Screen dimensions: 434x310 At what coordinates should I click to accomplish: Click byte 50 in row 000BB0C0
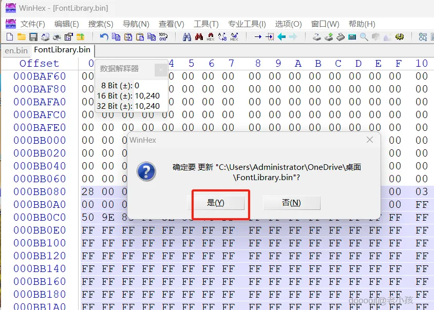click(88, 218)
